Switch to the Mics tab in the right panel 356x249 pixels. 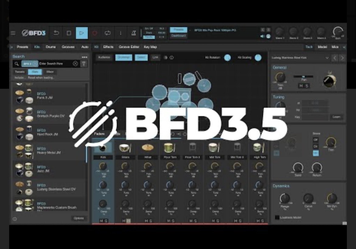335,47
